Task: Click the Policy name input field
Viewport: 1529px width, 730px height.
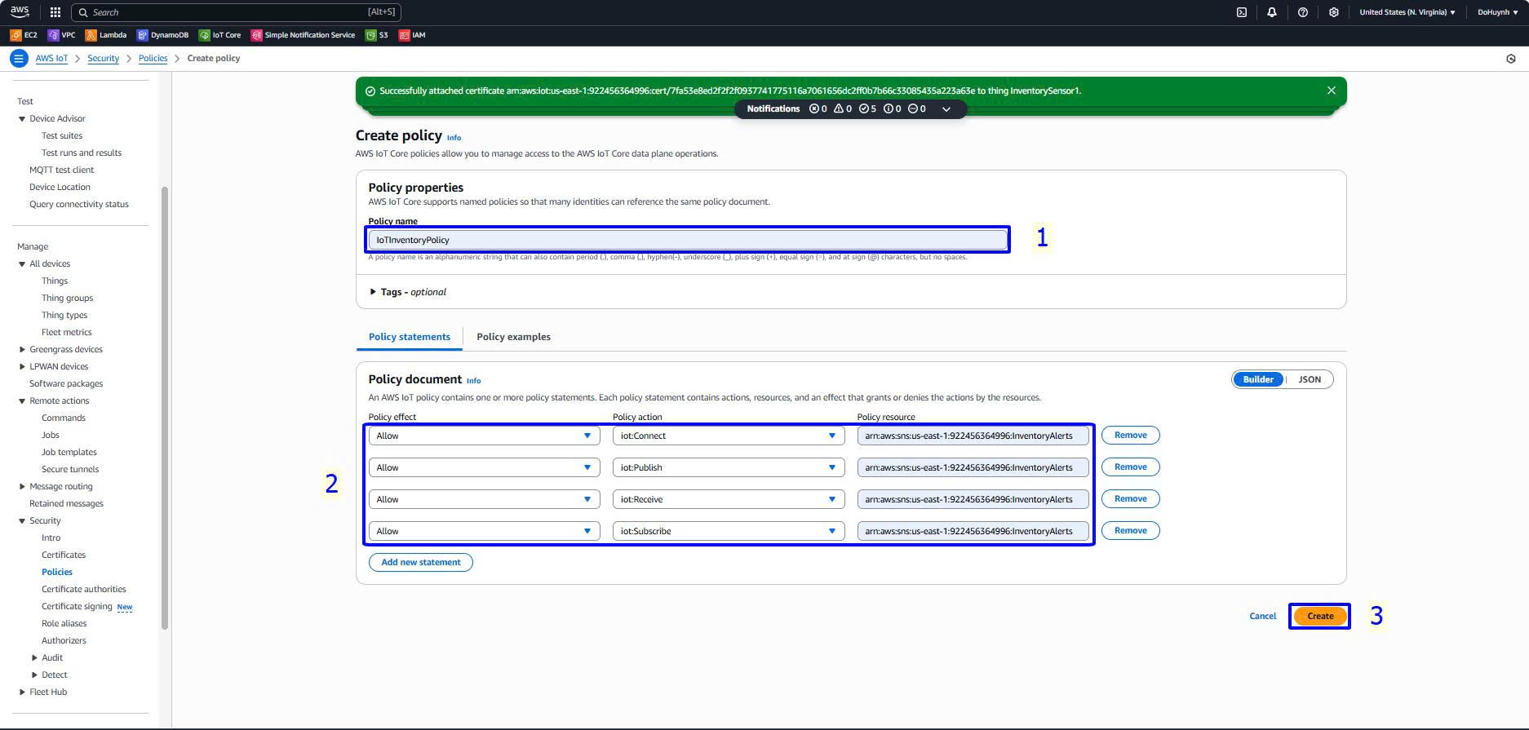Action: pyautogui.click(x=687, y=240)
